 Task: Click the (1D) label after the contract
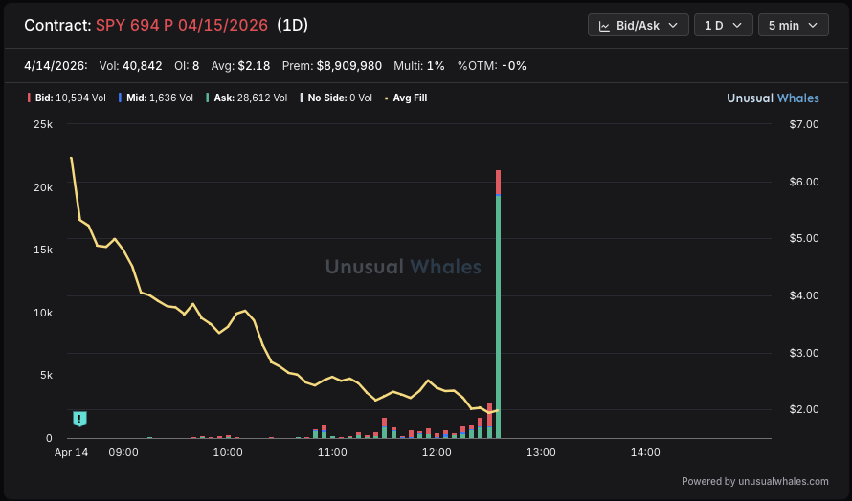click(292, 25)
